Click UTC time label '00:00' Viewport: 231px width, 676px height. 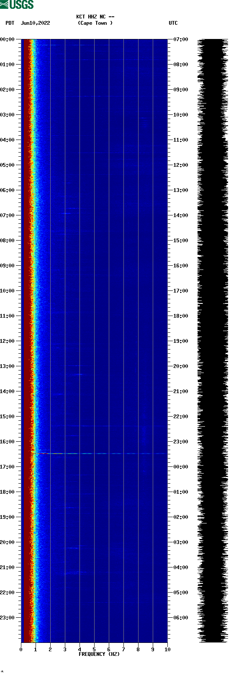[181, 467]
